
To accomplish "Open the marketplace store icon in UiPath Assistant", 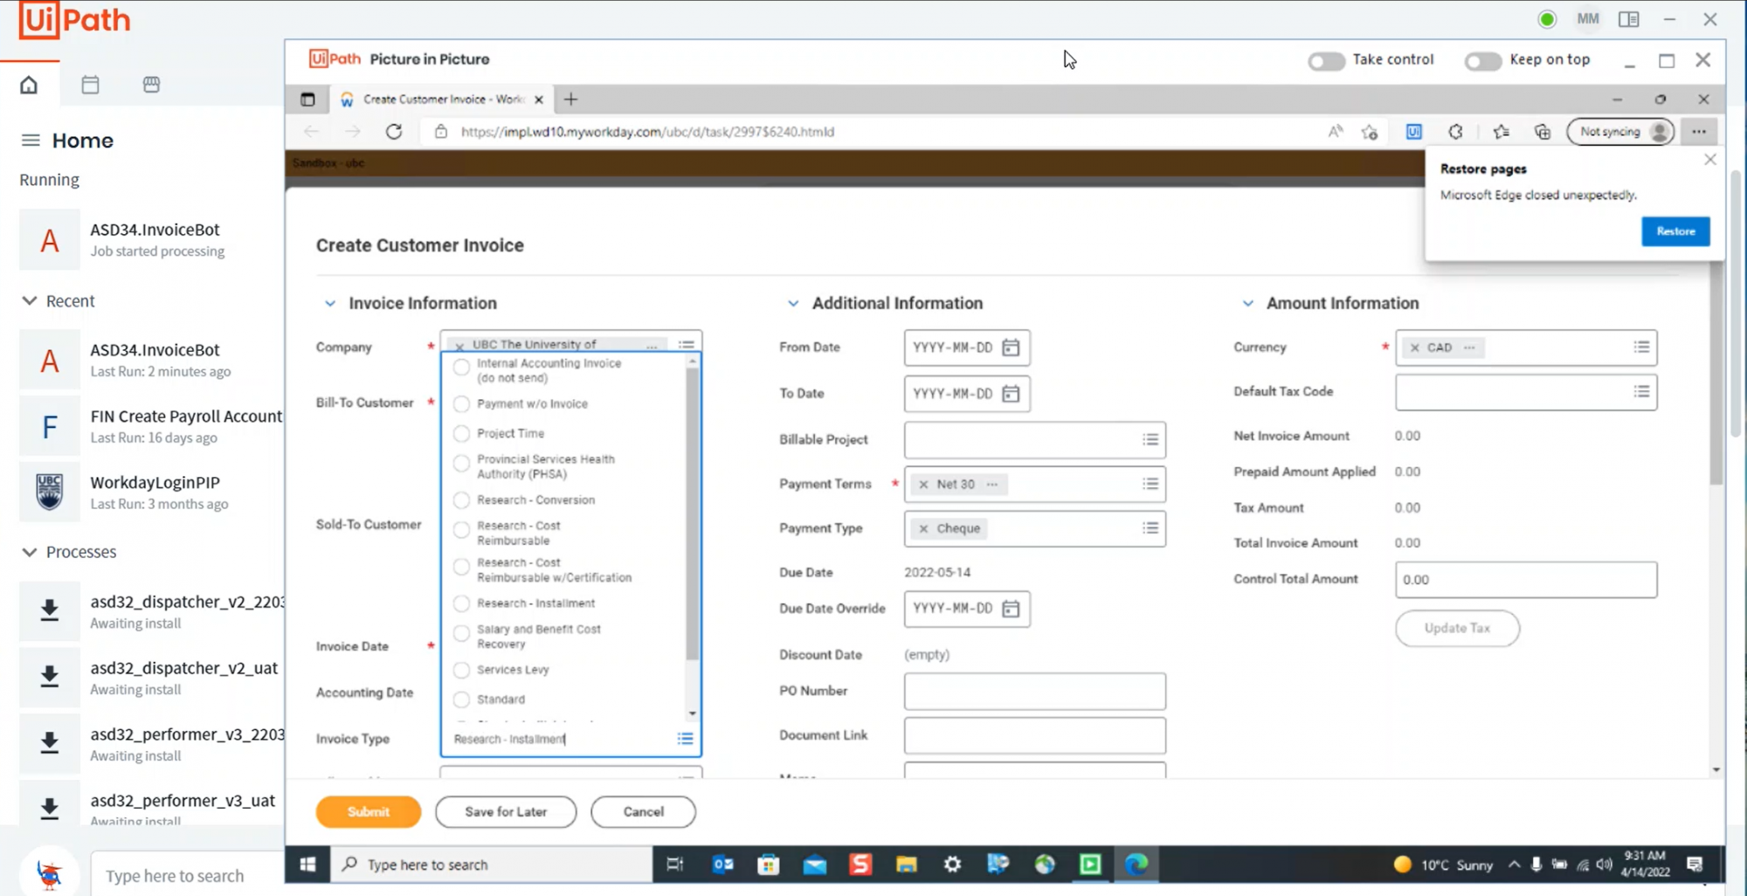I will point(151,85).
